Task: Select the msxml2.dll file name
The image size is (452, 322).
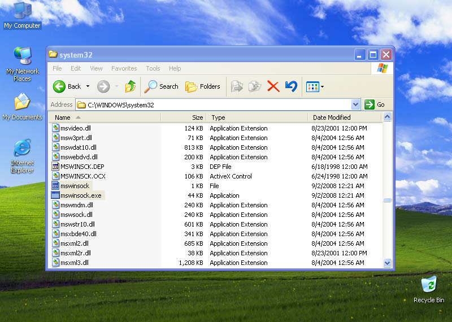Action: [75, 243]
